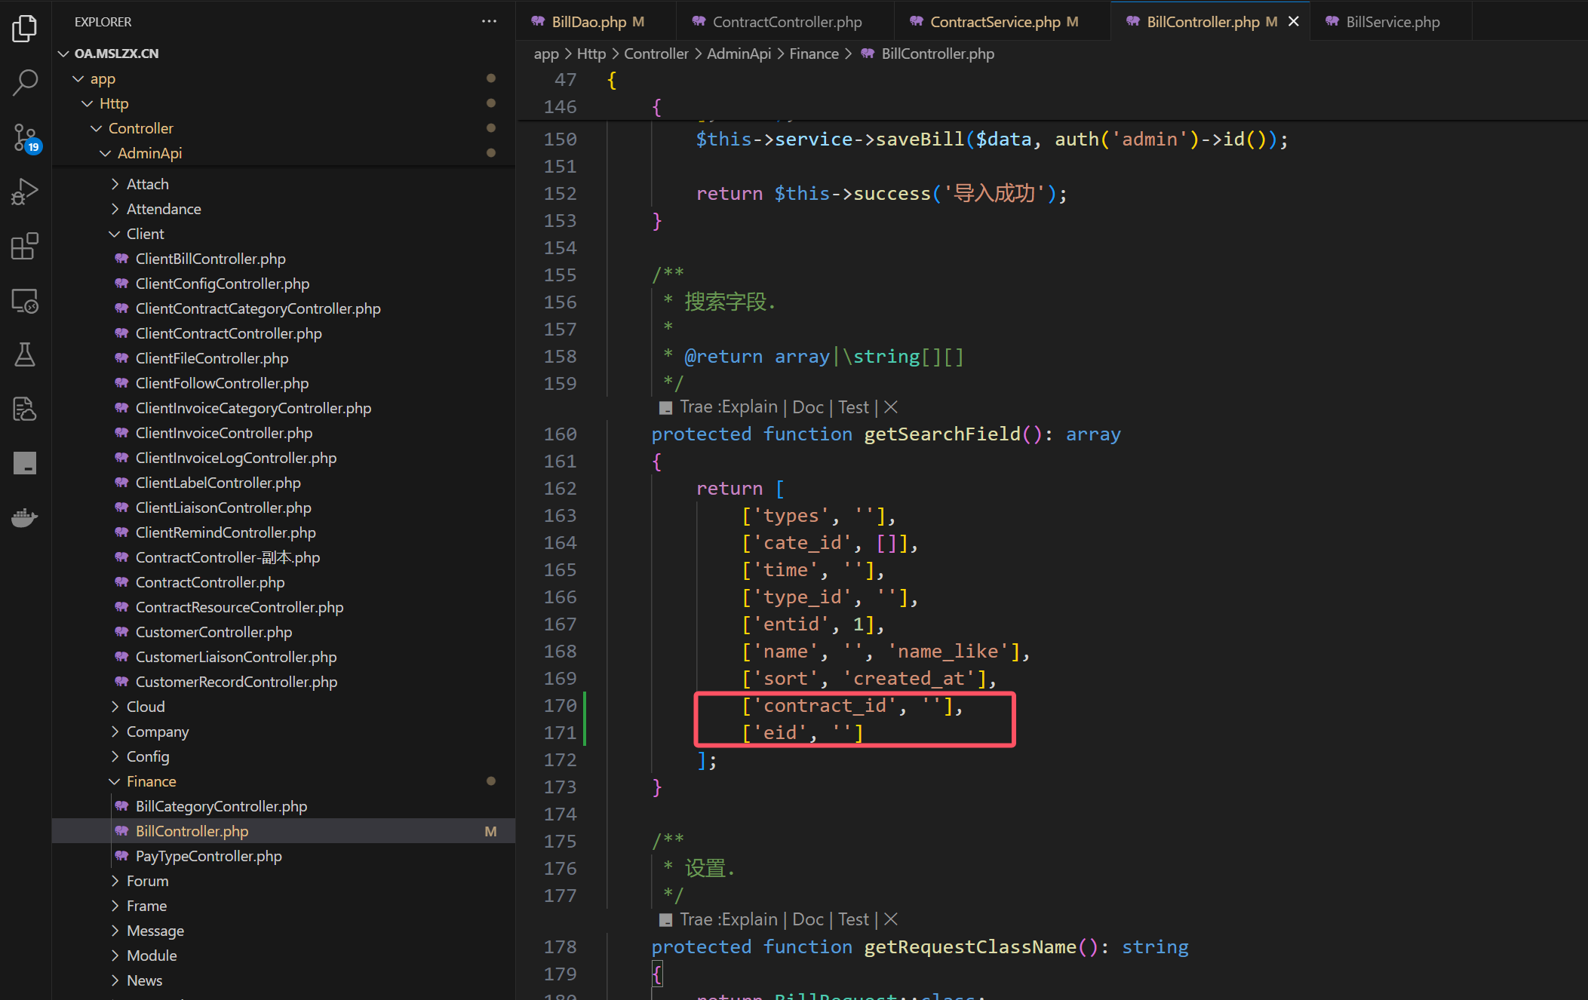The image size is (1588, 1000).
Task: Switch to BillService.php tab
Action: click(x=1392, y=22)
